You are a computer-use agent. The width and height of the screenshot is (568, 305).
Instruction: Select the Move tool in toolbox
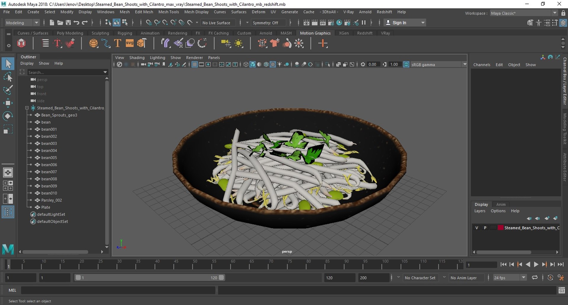coord(8,103)
